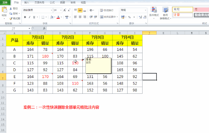
Task: Increase indent icon
Action: [x=96, y=17]
